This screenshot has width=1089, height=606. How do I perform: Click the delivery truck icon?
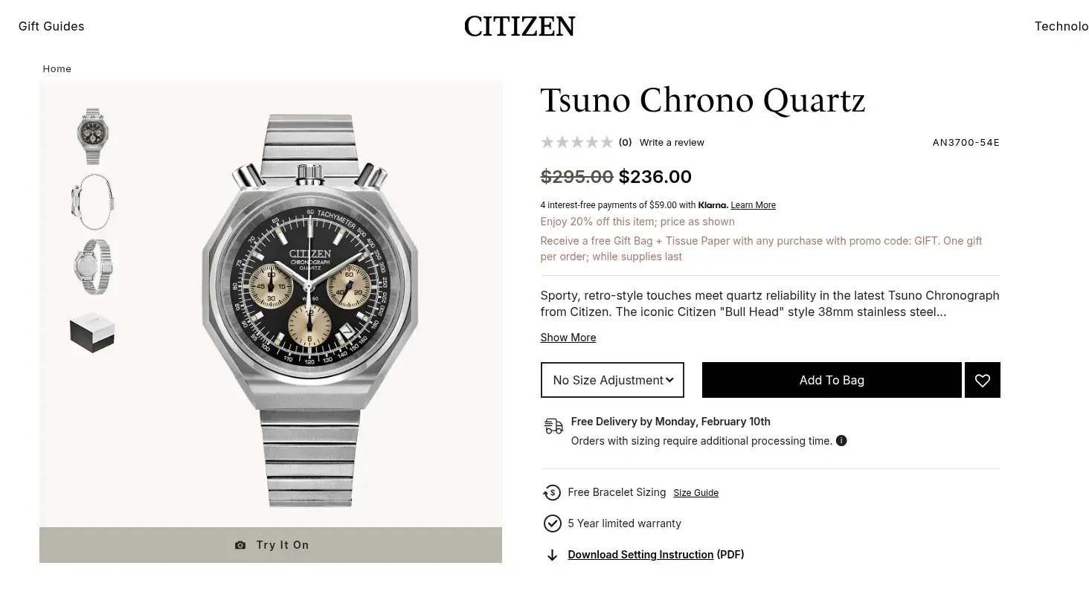(553, 426)
